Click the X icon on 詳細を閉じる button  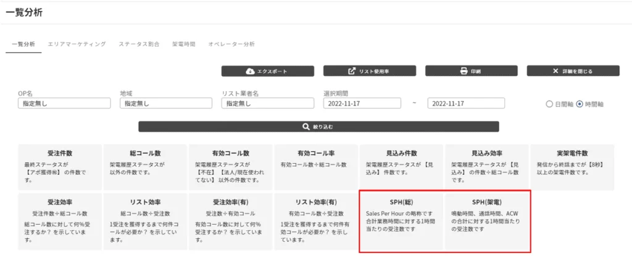(556, 71)
